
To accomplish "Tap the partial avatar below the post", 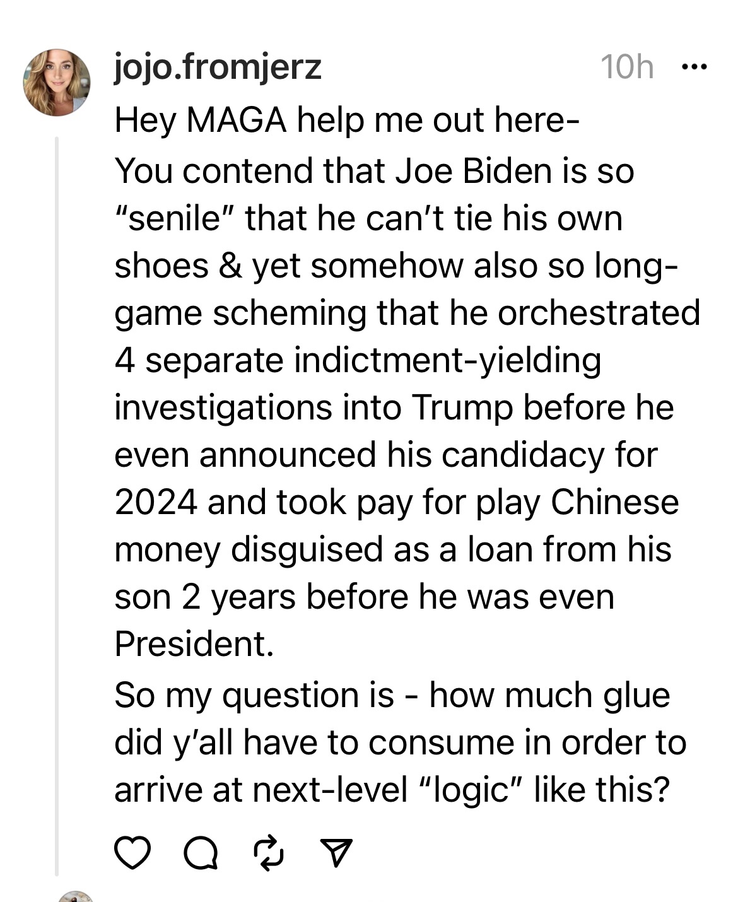I will coord(76,896).
